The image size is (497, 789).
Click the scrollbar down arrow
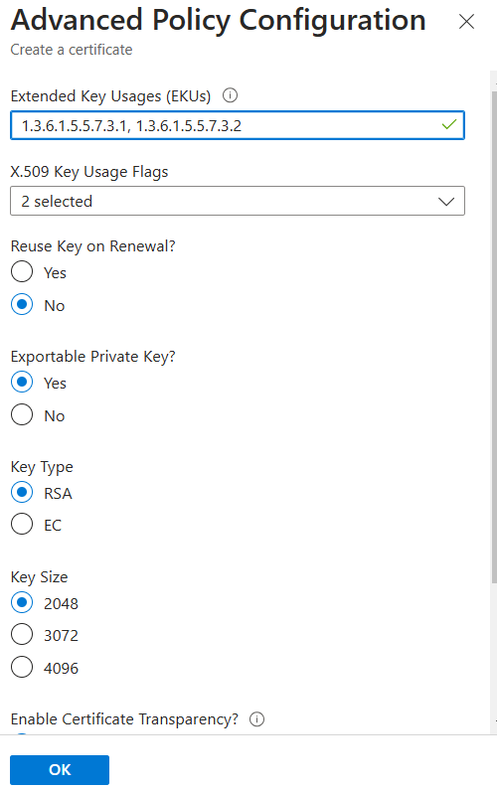(494, 721)
